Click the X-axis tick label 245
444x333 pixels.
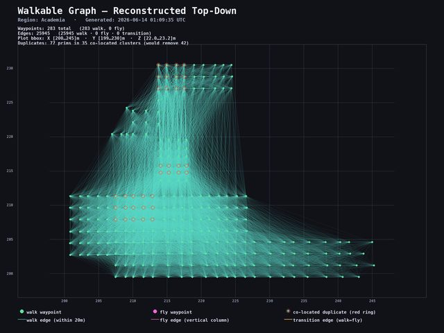click(x=372, y=301)
